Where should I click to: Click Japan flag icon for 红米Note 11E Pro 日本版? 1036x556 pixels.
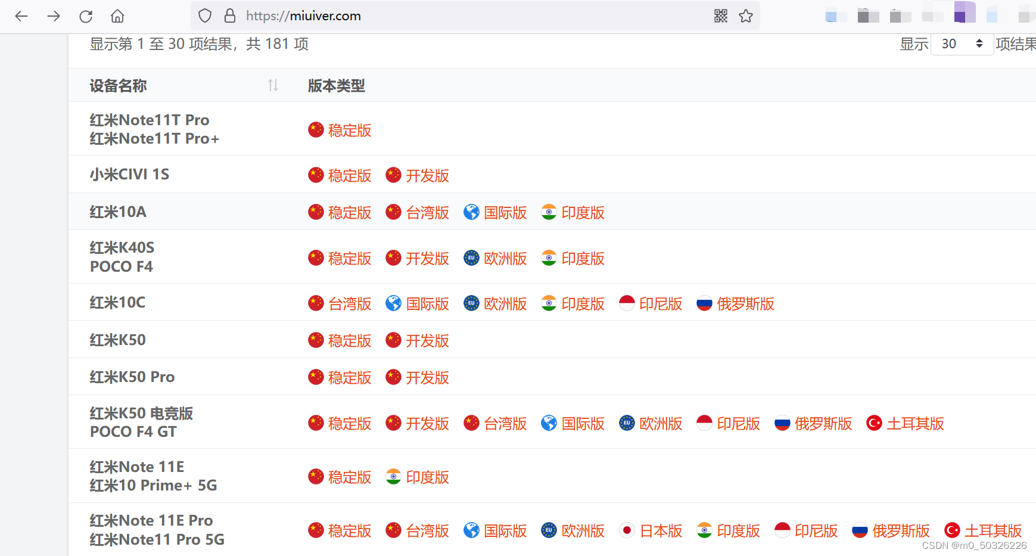point(627,530)
